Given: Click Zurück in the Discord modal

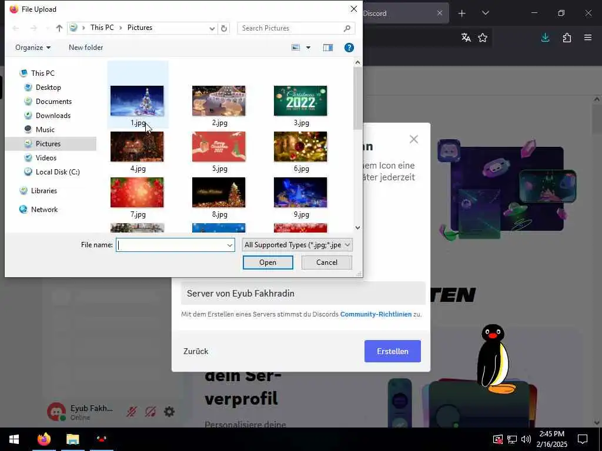Looking at the screenshot, I should 196,351.
